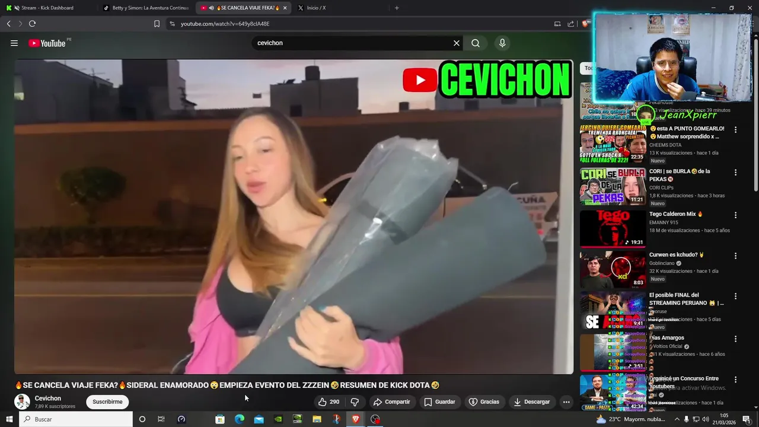Viewport: 759px width, 427px height.
Task: Click the taskbar Buscar search box
Action: (76, 419)
